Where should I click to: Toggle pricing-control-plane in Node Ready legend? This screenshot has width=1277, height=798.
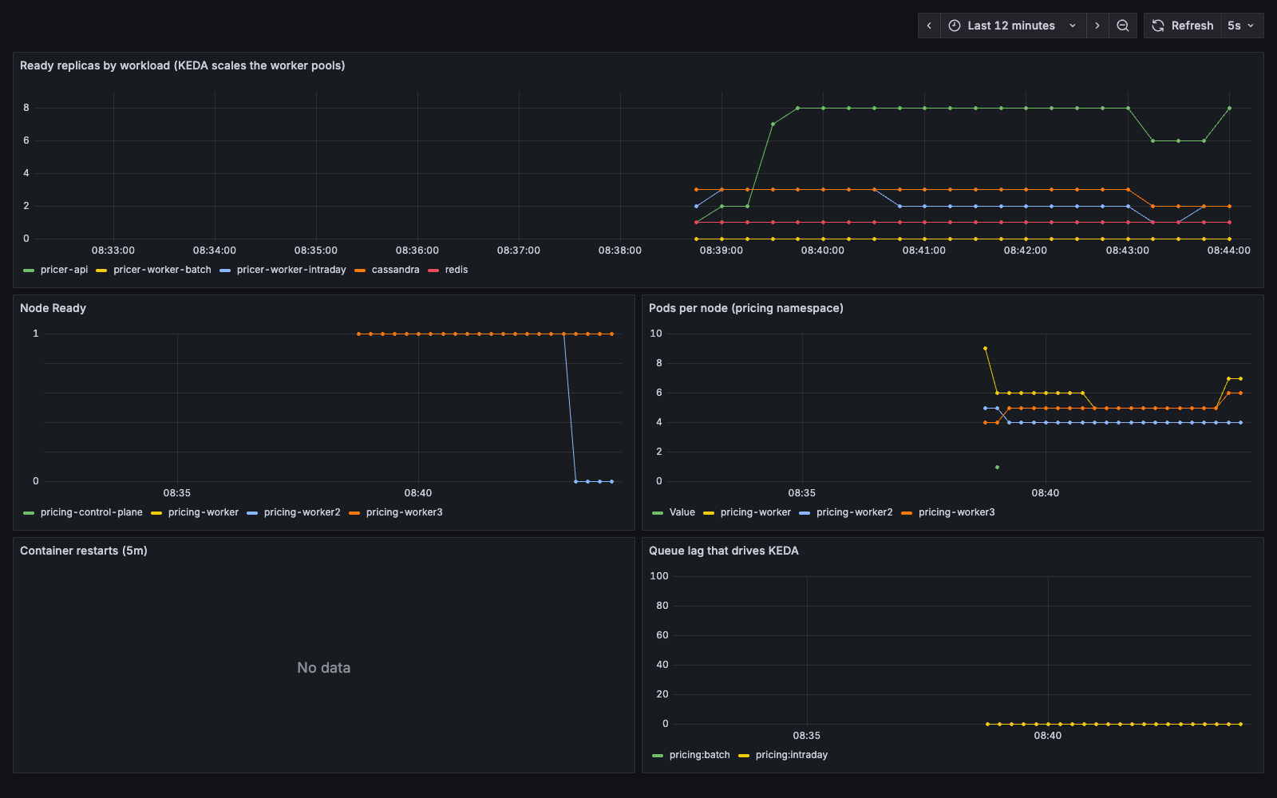[92, 512]
